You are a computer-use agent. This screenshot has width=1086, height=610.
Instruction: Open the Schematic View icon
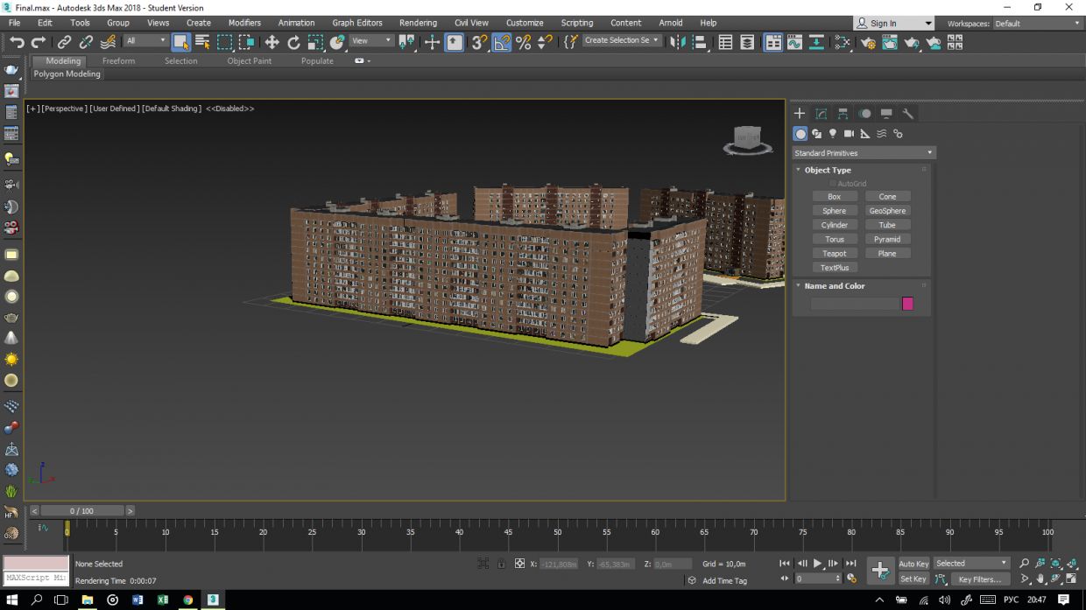coord(816,42)
